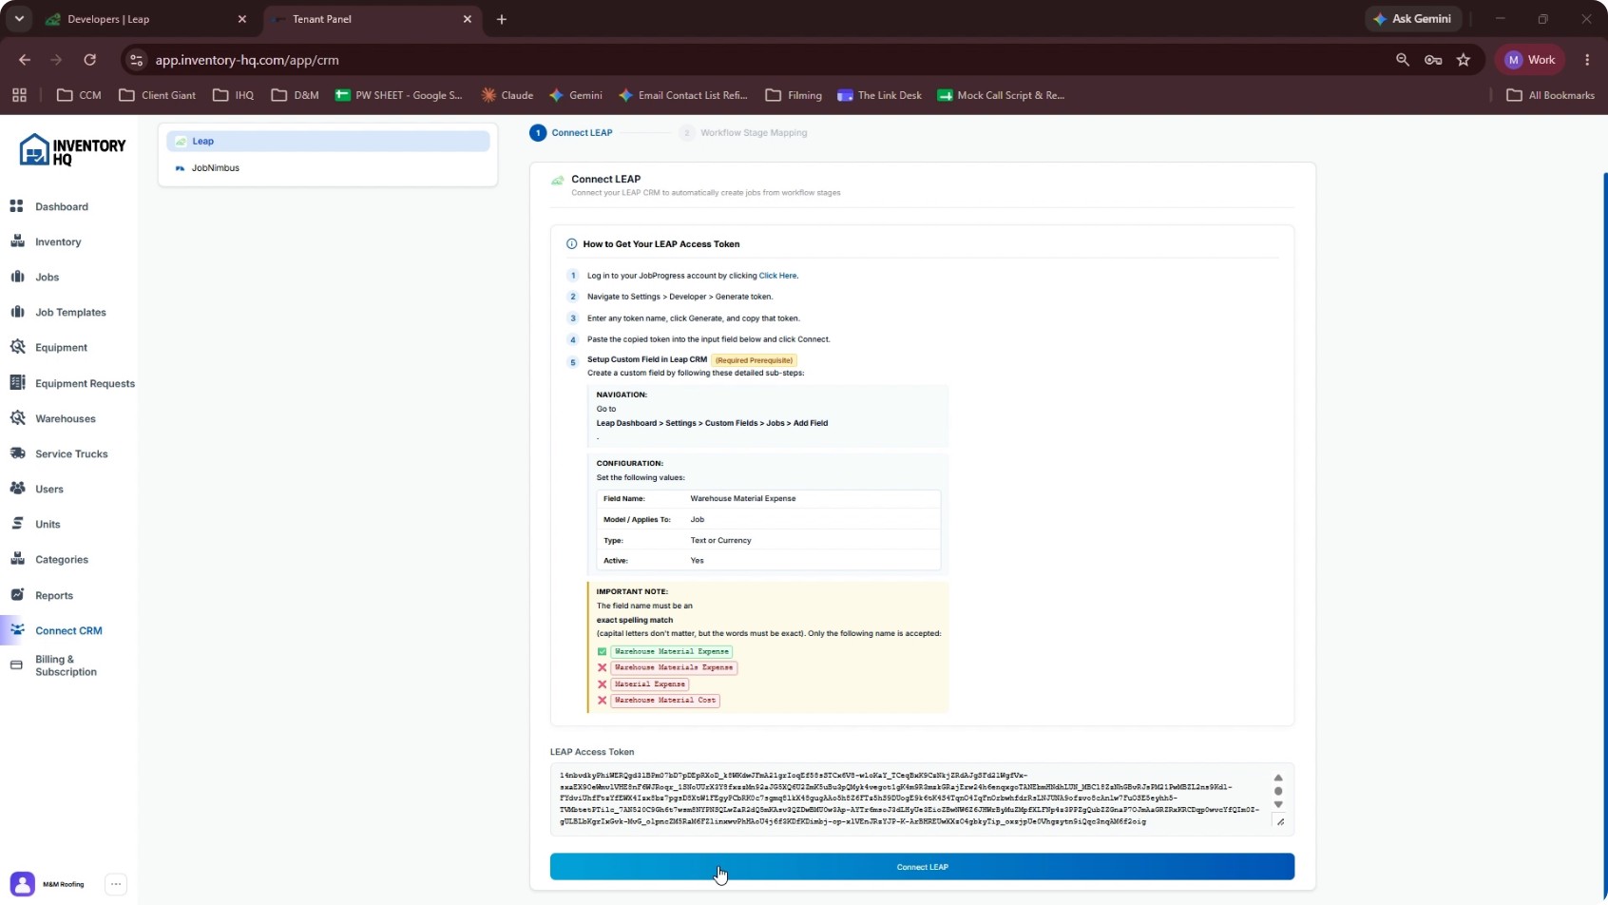Click the Warehouse Material Cost rejected tag
1608x905 pixels.
(x=665, y=701)
